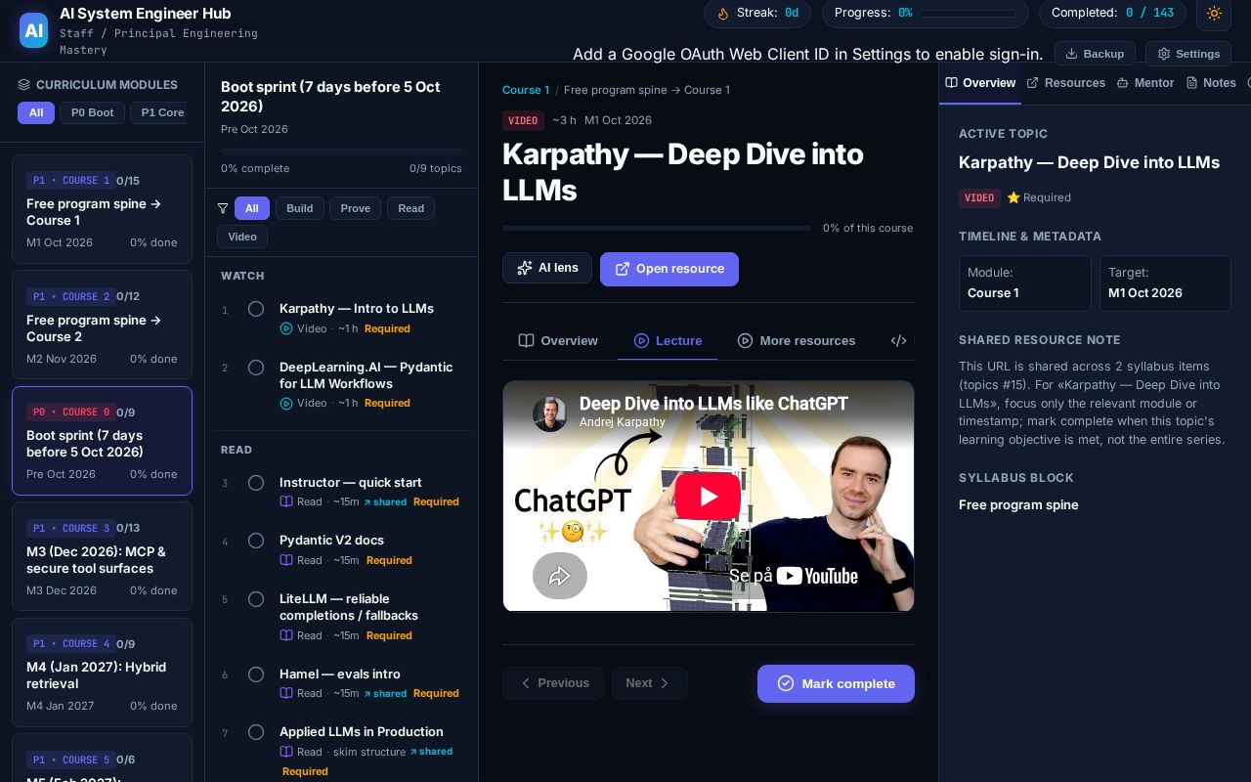Viewport: 1251px width, 782px height.
Task: Open Free program spine Course 1 module
Action: click(102, 209)
